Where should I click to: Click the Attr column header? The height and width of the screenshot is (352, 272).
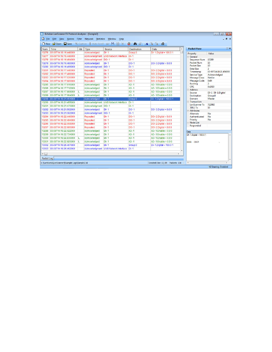click(81, 49)
